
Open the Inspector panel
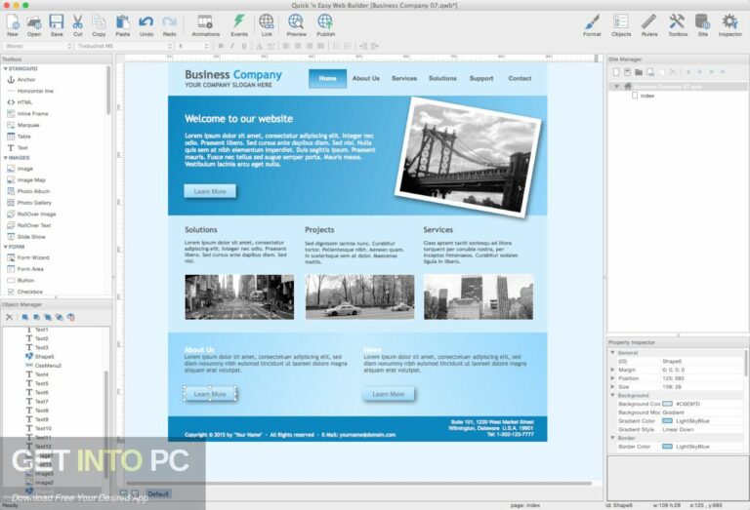tap(729, 25)
